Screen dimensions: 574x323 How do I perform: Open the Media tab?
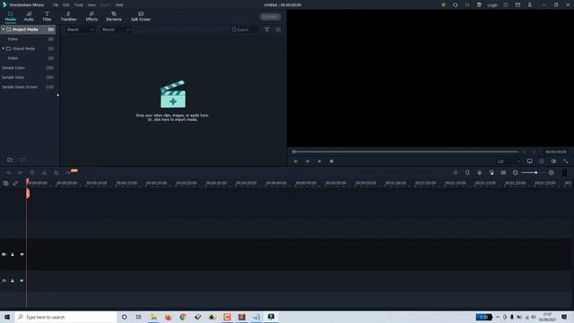point(10,16)
